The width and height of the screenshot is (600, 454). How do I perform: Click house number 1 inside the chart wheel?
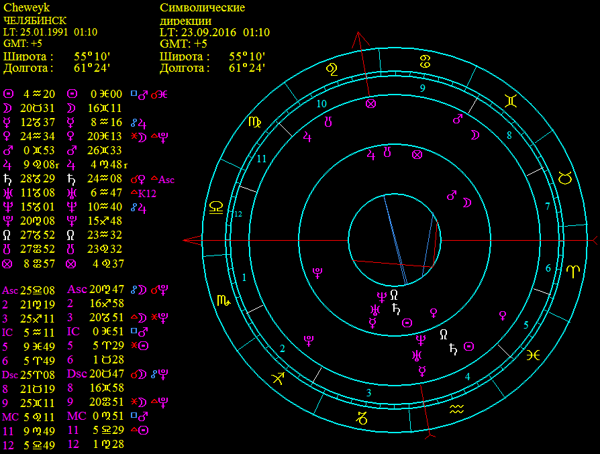(x=244, y=278)
